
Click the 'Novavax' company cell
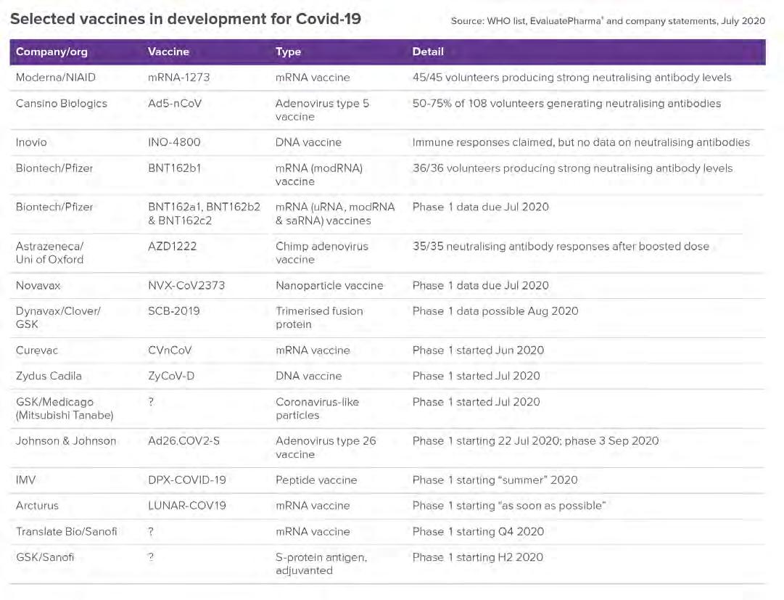tap(38, 286)
